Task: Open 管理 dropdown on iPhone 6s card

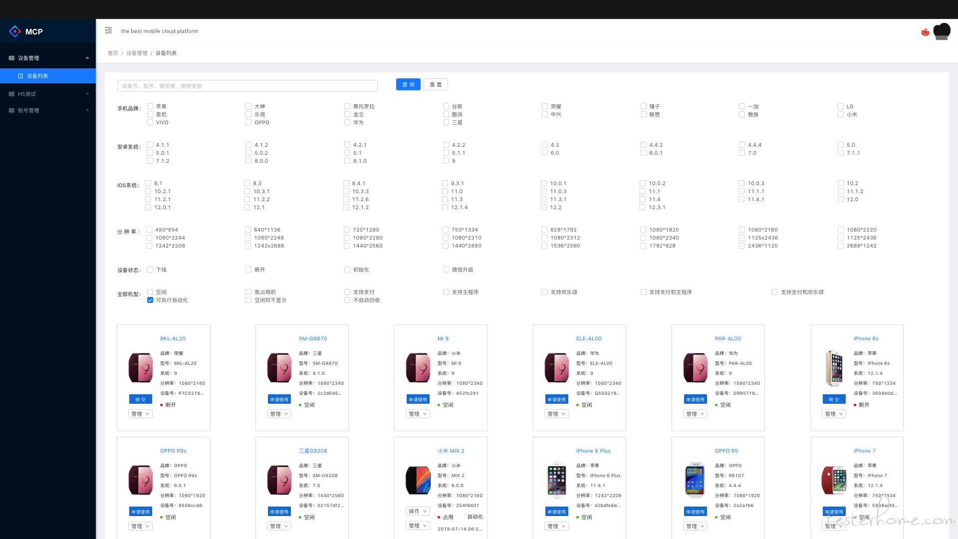Action: click(x=834, y=414)
